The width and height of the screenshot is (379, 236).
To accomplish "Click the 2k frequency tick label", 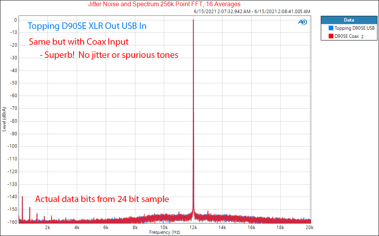I will 48,227.
